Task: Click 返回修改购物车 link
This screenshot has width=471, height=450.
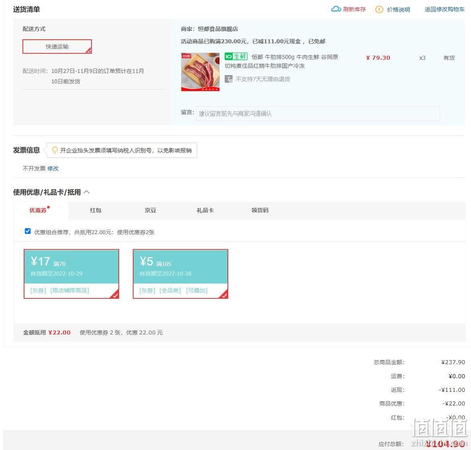Action: 445,9
